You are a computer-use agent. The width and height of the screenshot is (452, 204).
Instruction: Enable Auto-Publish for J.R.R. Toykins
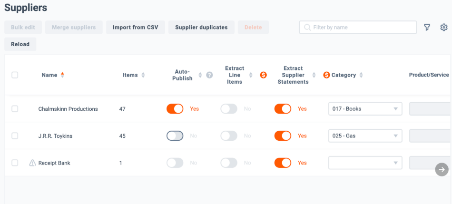point(175,136)
